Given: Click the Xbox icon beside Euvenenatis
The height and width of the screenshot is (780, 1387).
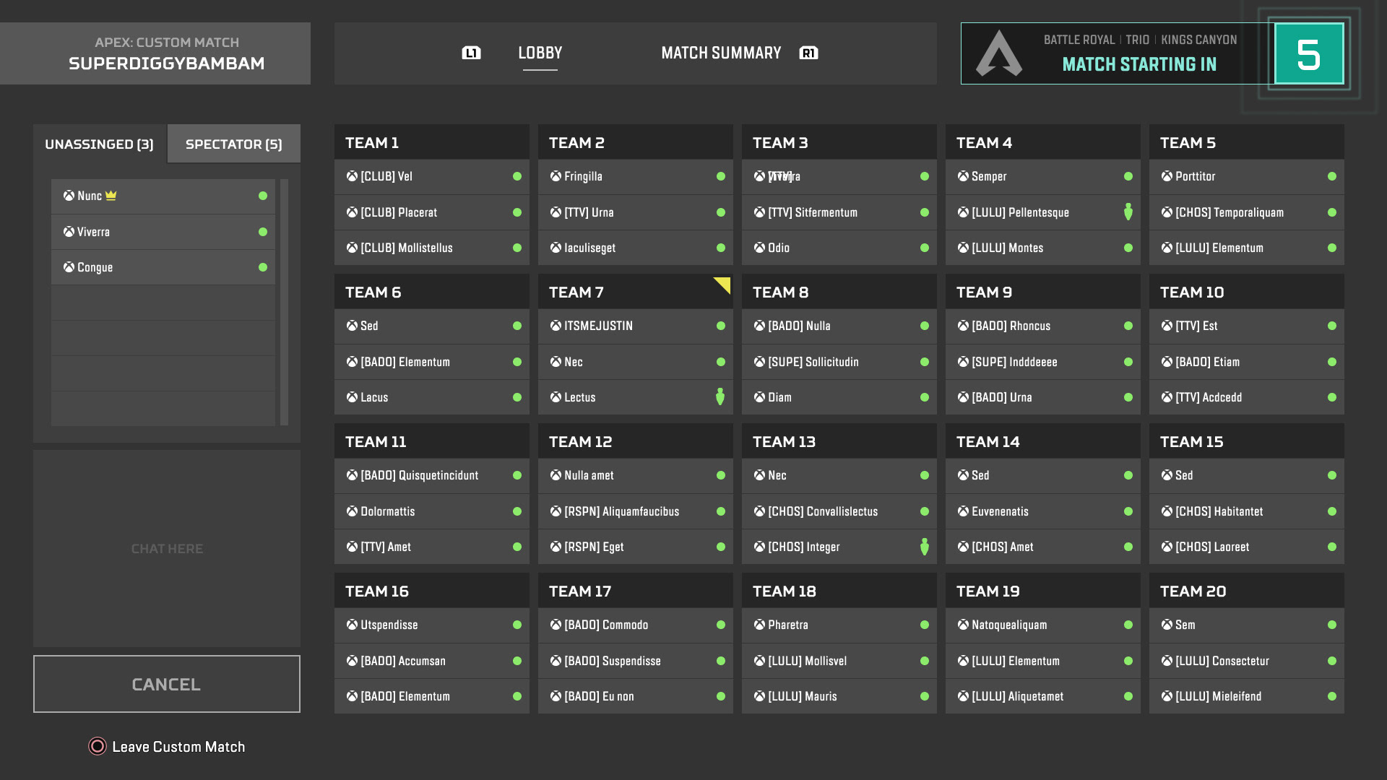Looking at the screenshot, I should (963, 511).
